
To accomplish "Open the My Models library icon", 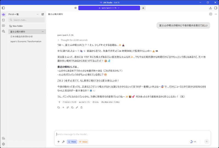I will (4, 26).
